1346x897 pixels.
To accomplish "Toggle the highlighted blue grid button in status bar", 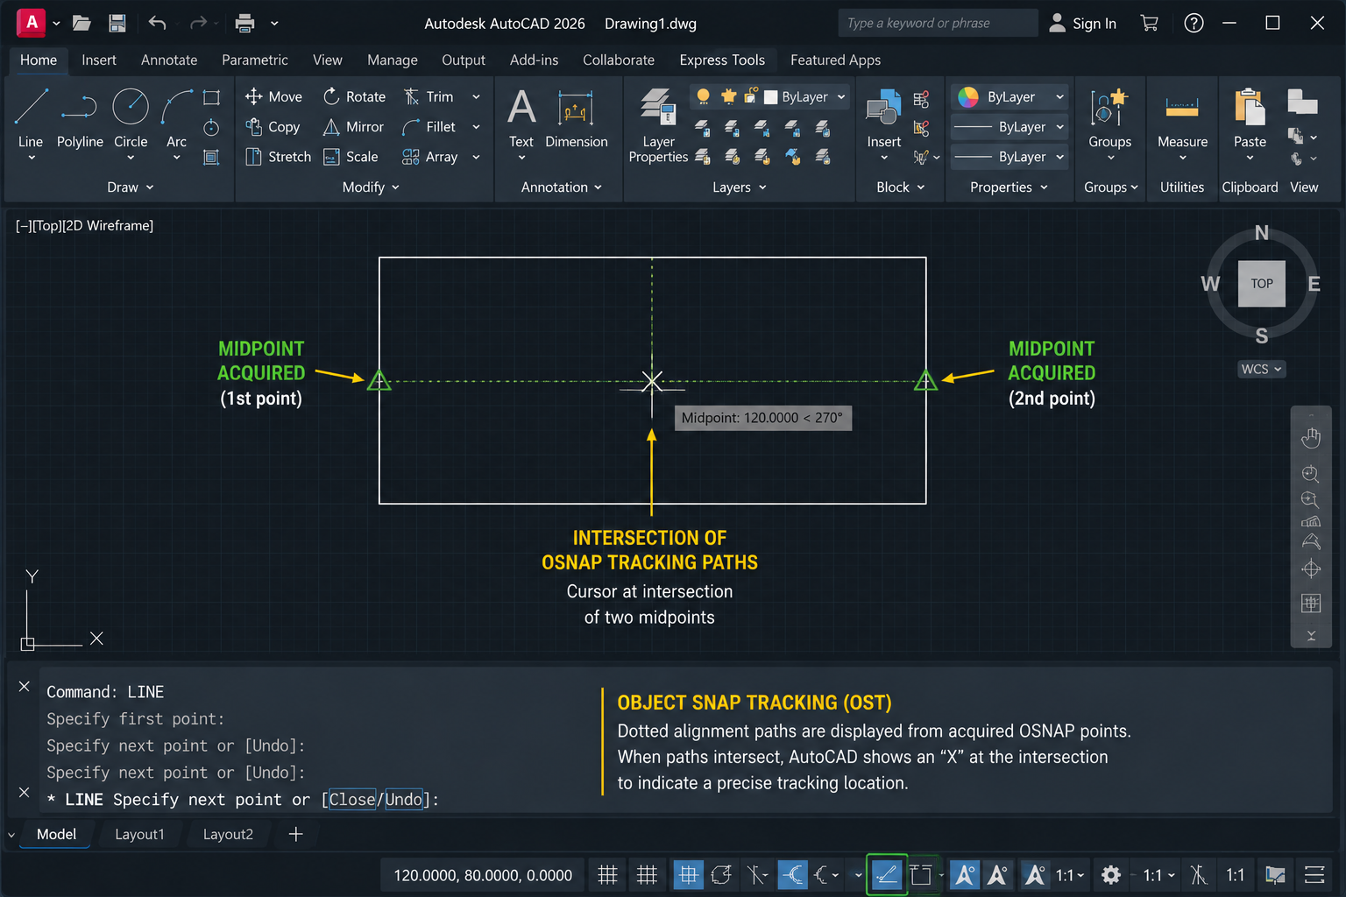I will click(688, 874).
